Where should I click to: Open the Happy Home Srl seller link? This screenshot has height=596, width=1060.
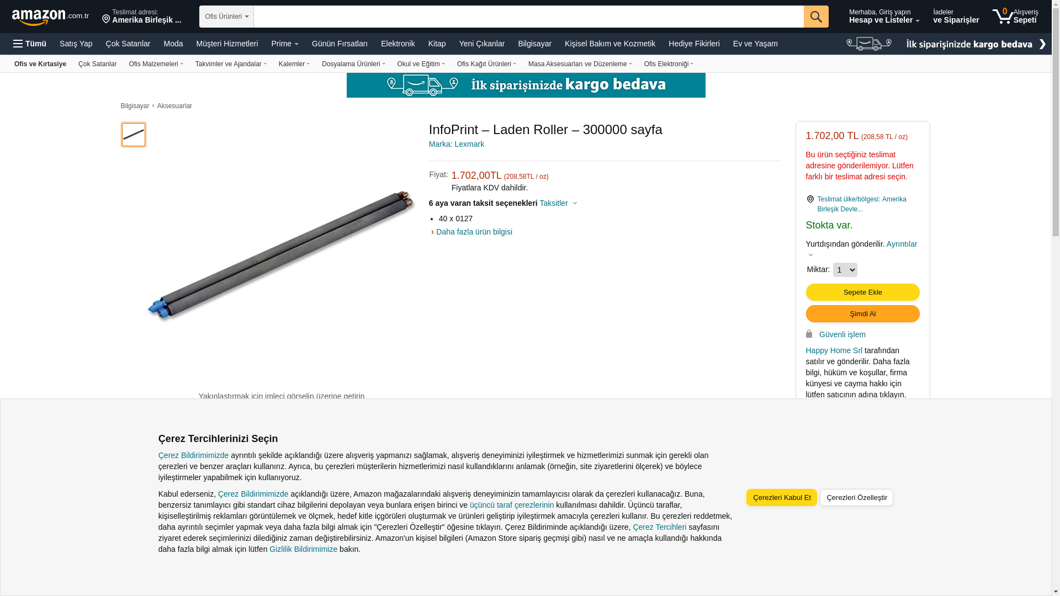[834, 350]
